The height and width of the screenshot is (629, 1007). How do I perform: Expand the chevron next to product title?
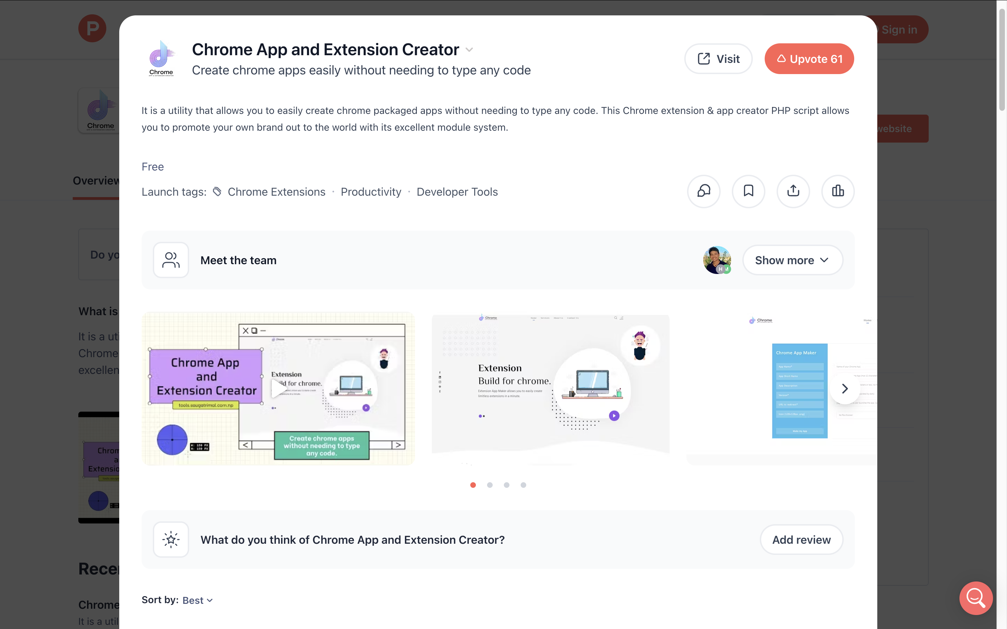(x=469, y=50)
